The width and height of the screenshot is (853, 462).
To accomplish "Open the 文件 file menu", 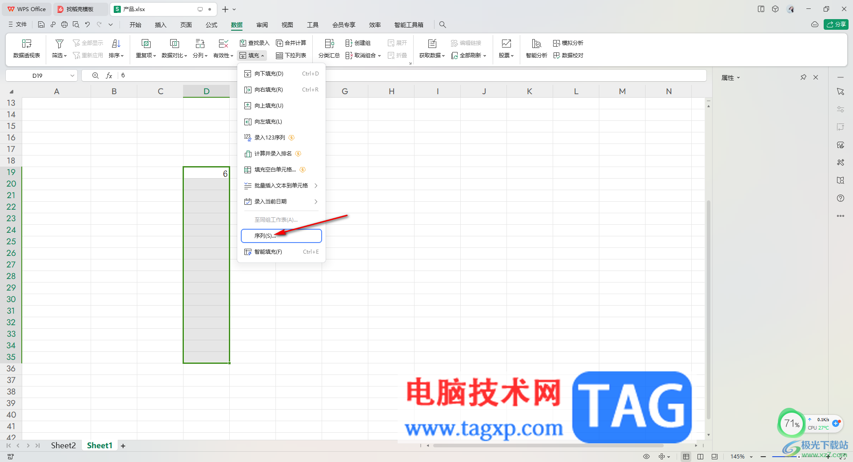I will point(18,25).
